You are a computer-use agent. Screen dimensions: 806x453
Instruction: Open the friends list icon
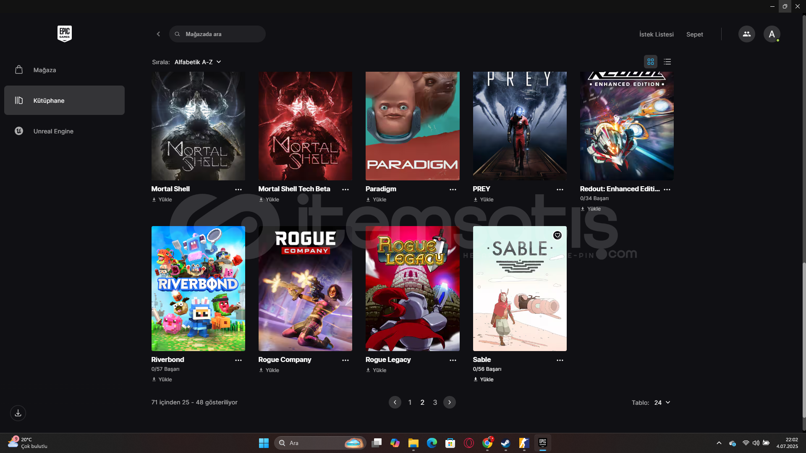tap(746, 34)
